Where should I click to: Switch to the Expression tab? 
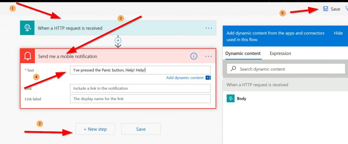(280, 53)
